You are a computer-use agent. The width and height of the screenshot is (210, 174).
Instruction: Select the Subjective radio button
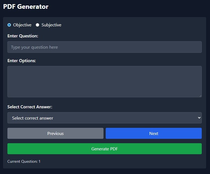[x=38, y=25]
